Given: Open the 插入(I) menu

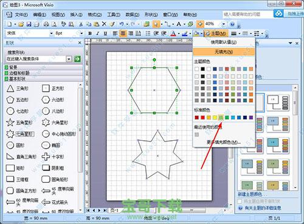Looking at the screenshot, I should [x=76, y=15].
